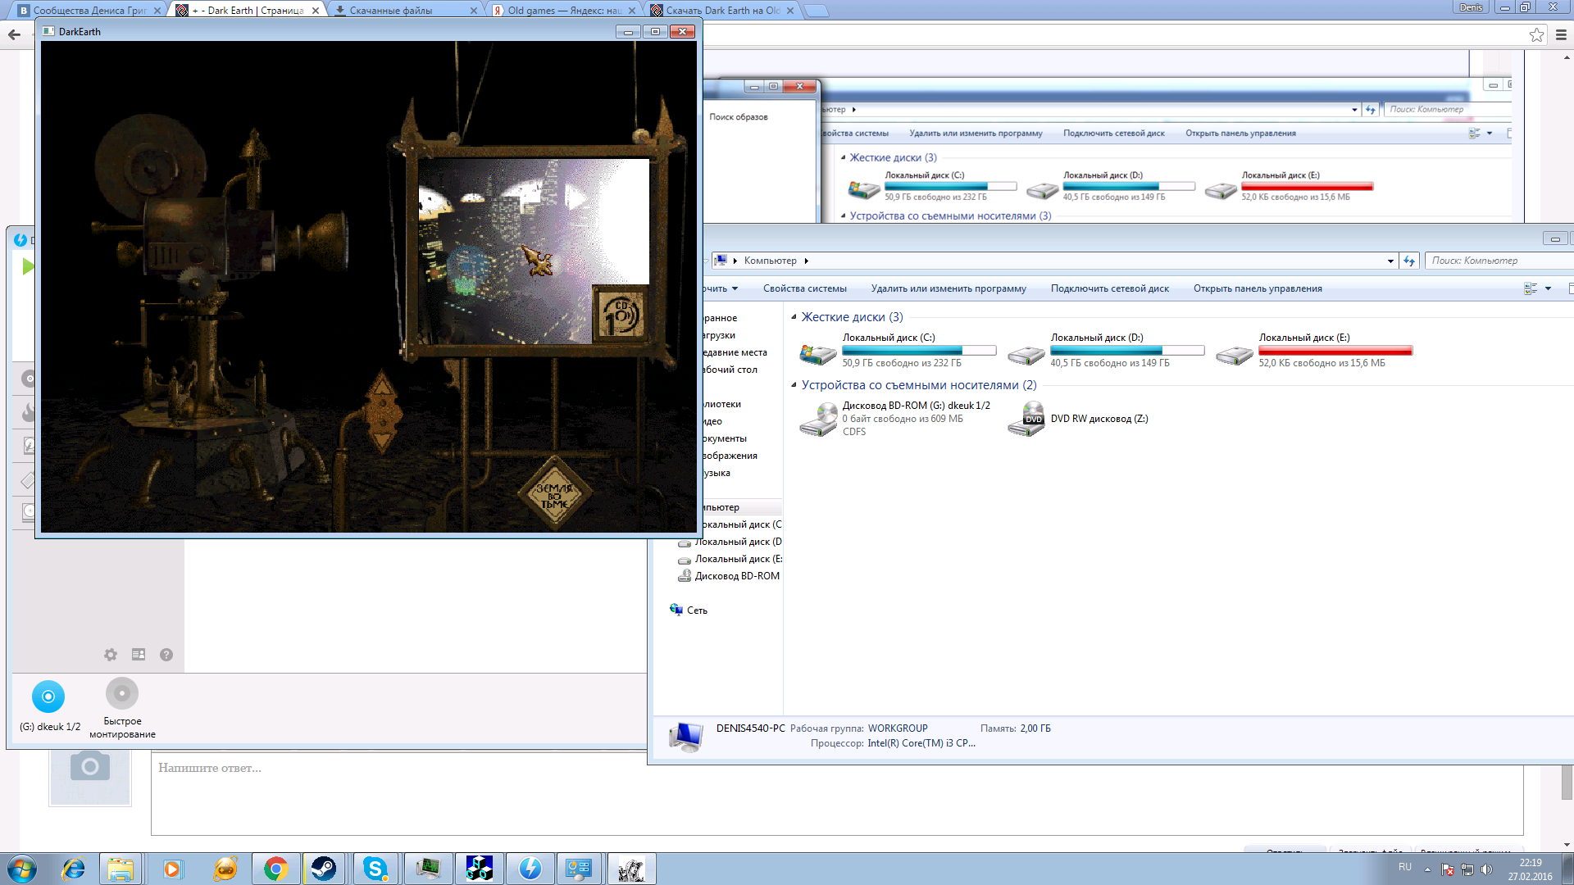The image size is (1574, 885).
Task: Open Daemon Tools lightning taskbar icon
Action: [x=530, y=869]
